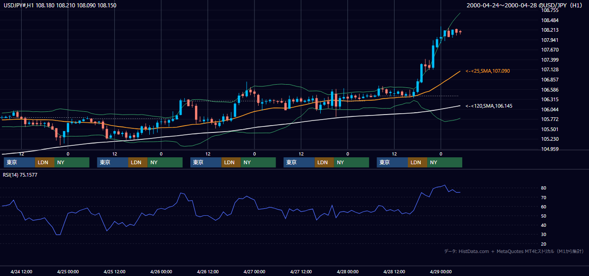Click the 4/25 00:00 time axis label
This screenshot has width=589, height=276.
click(68, 271)
